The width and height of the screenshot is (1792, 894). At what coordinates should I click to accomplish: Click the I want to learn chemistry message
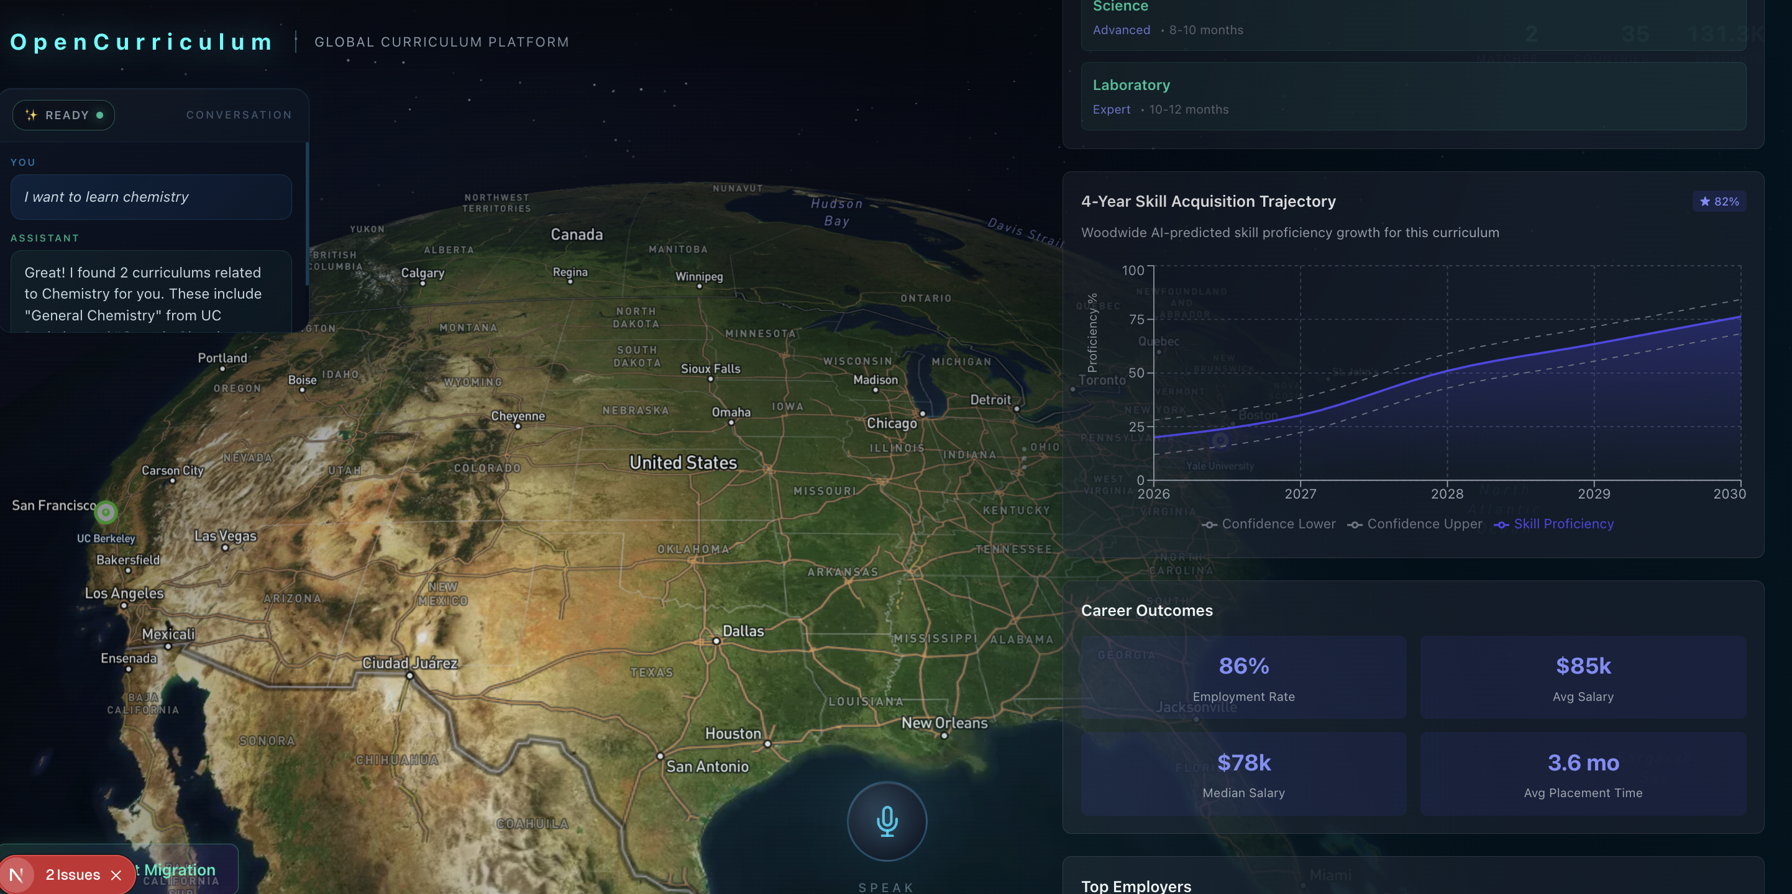pyautogui.click(x=151, y=197)
